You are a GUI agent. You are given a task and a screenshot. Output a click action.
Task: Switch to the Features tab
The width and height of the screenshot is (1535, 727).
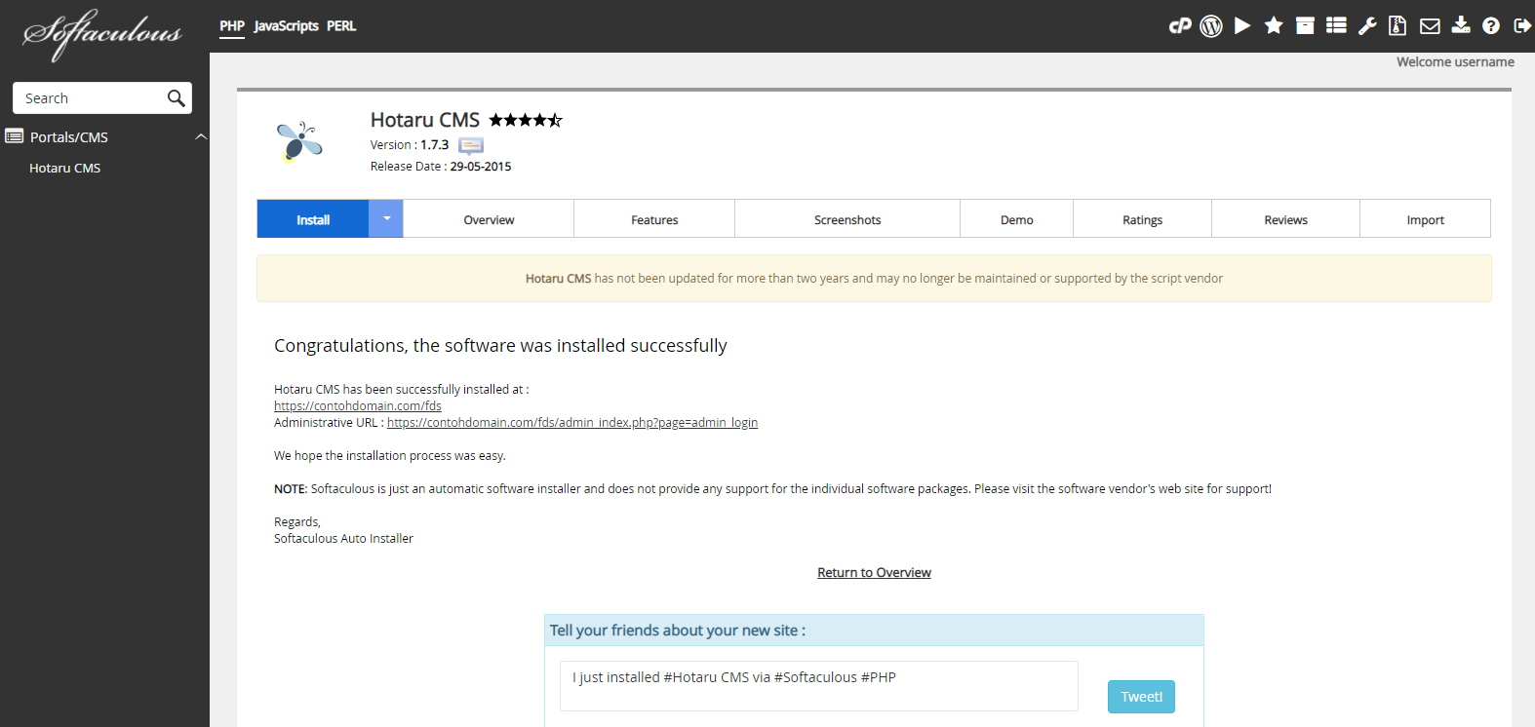[x=654, y=220]
